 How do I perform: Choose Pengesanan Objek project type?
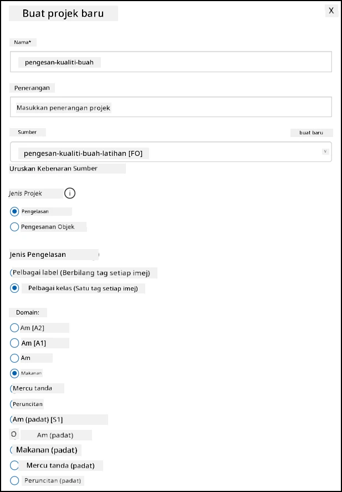[x=14, y=227]
